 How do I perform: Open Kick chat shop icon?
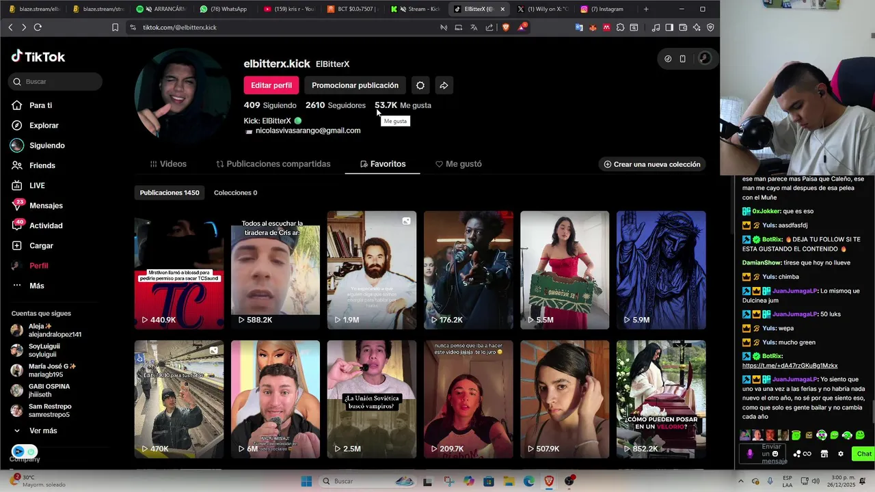point(824,454)
